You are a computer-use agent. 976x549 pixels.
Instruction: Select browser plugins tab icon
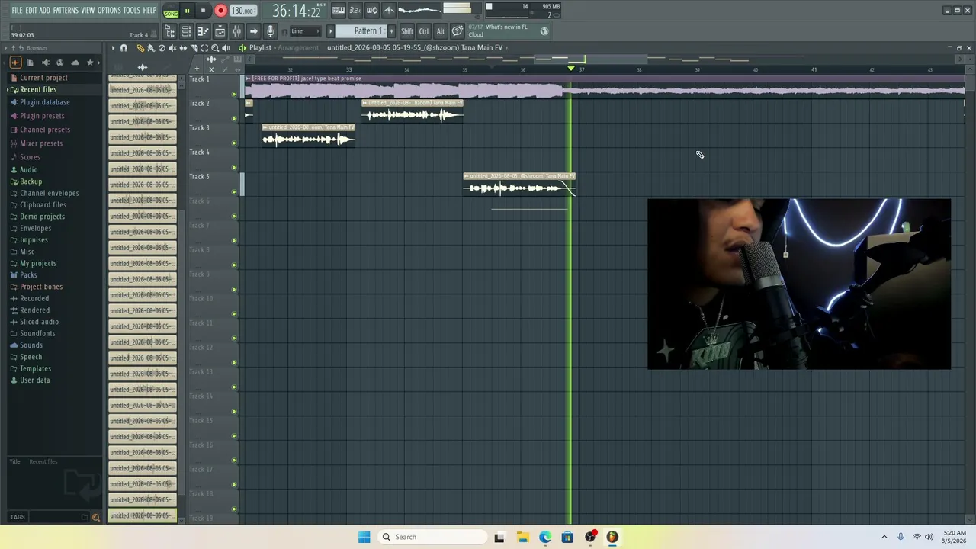(45, 63)
